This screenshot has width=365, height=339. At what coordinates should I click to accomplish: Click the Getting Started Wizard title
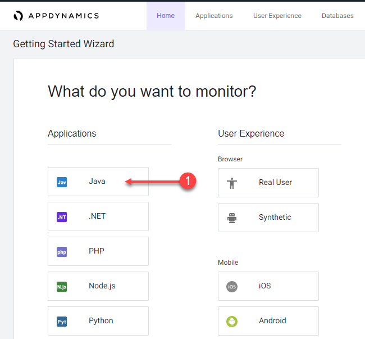coord(63,44)
